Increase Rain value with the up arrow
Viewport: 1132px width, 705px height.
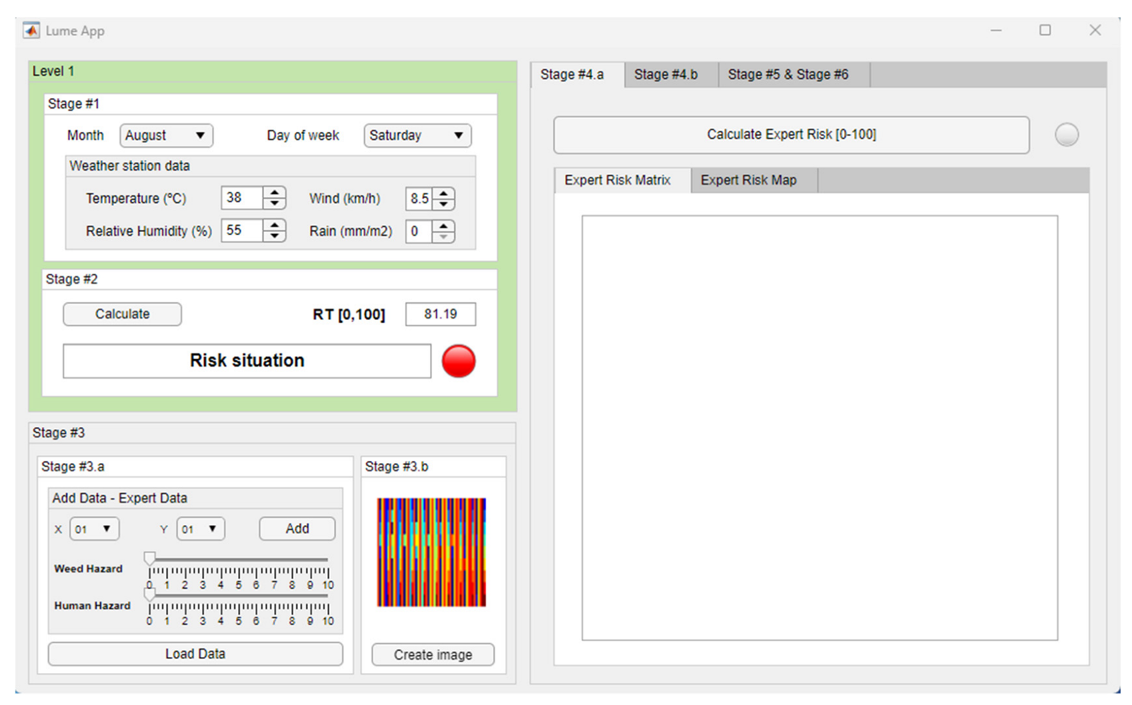[x=444, y=227]
